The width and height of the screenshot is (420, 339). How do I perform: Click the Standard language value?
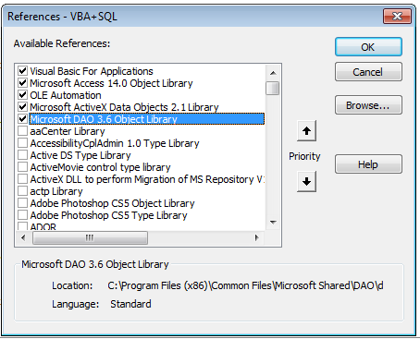(x=130, y=304)
